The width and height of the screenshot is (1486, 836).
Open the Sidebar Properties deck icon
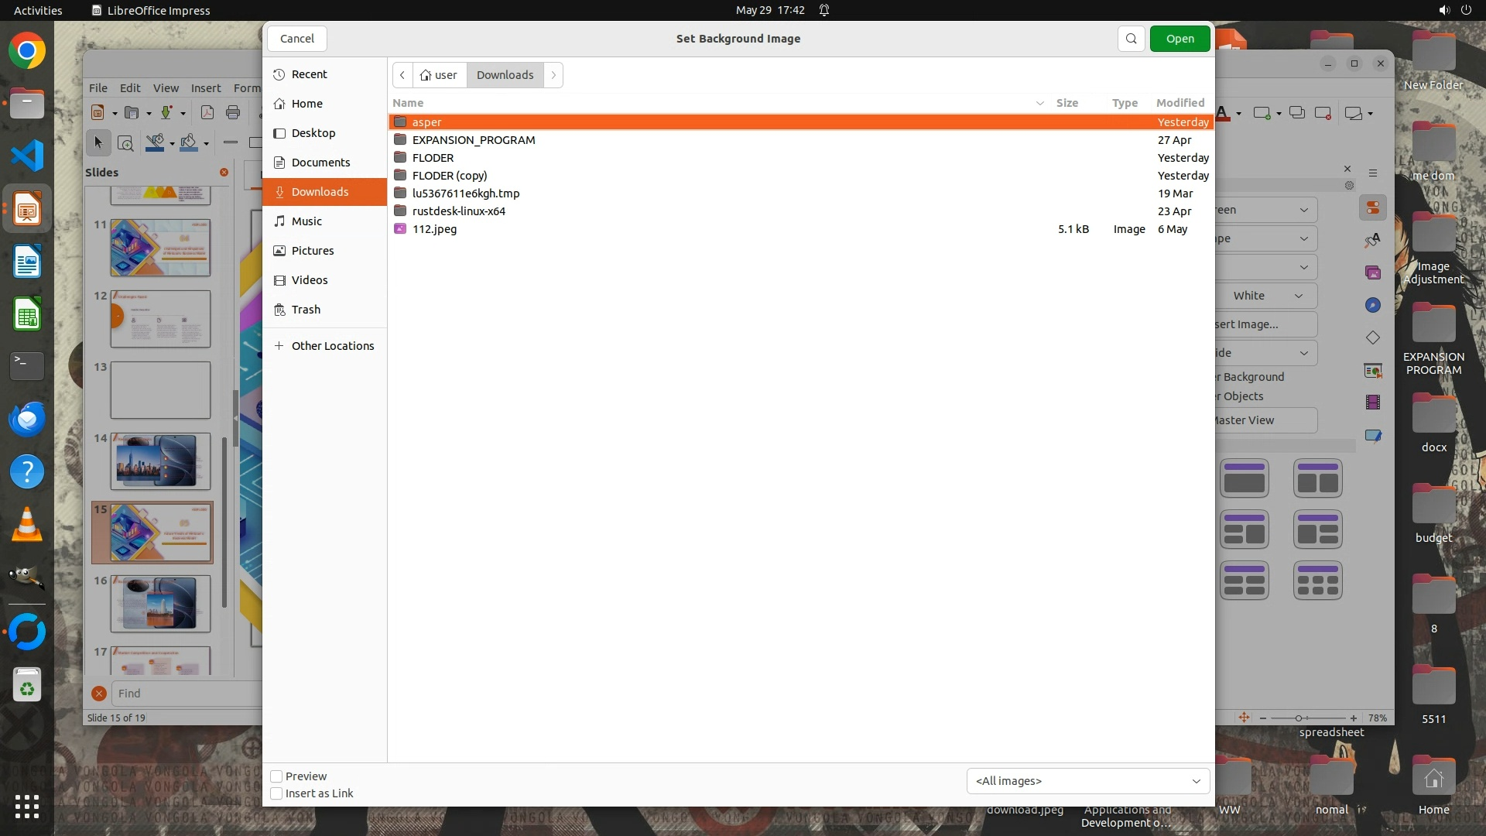point(1373,208)
